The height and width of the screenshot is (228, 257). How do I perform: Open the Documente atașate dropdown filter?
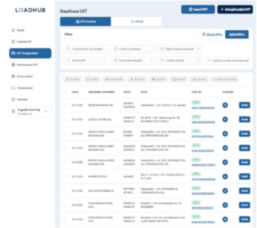click(133, 61)
